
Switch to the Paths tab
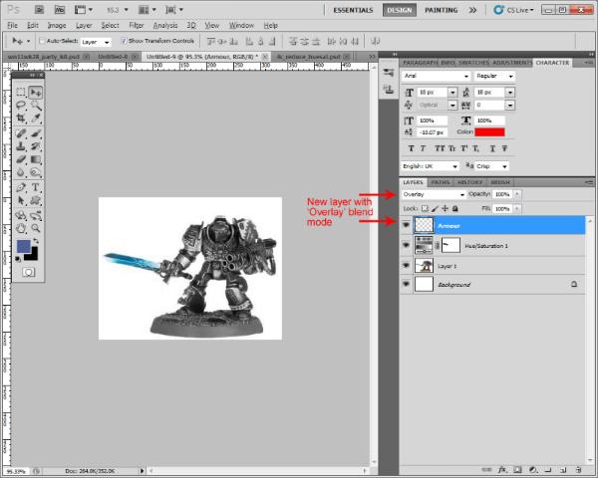click(x=442, y=182)
